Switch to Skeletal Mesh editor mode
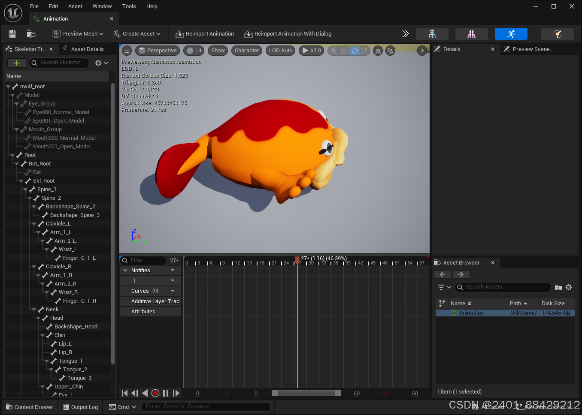 pyautogui.click(x=472, y=34)
